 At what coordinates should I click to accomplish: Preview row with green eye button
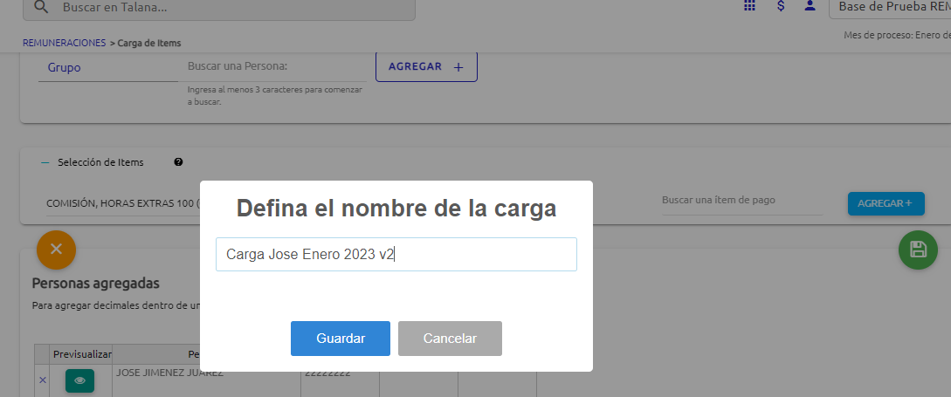click(79, 380)
